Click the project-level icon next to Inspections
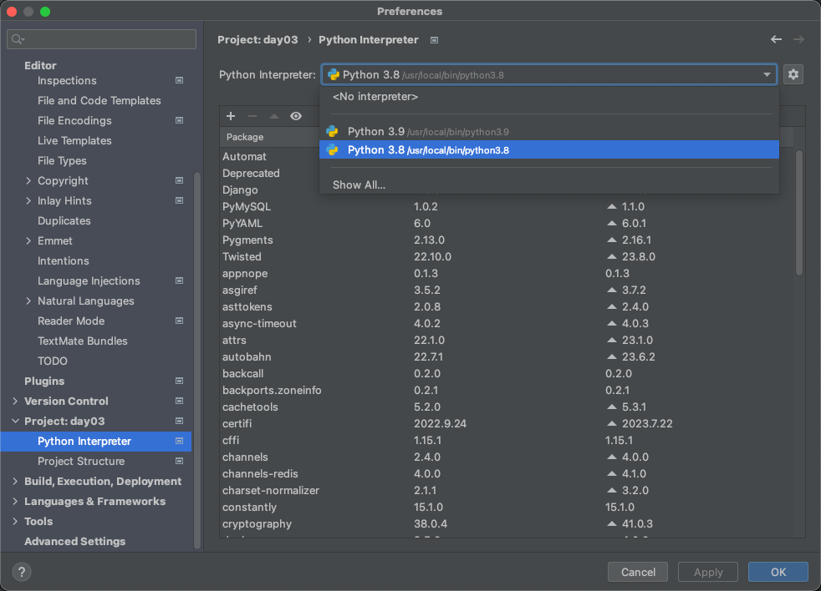 tap(179, 80)
